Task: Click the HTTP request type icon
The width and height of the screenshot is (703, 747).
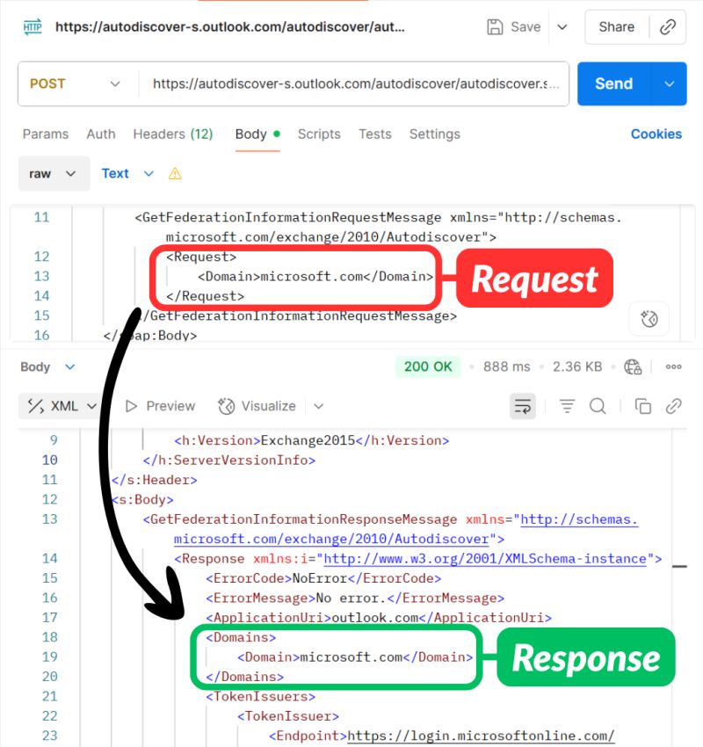Action: [33, 26]
